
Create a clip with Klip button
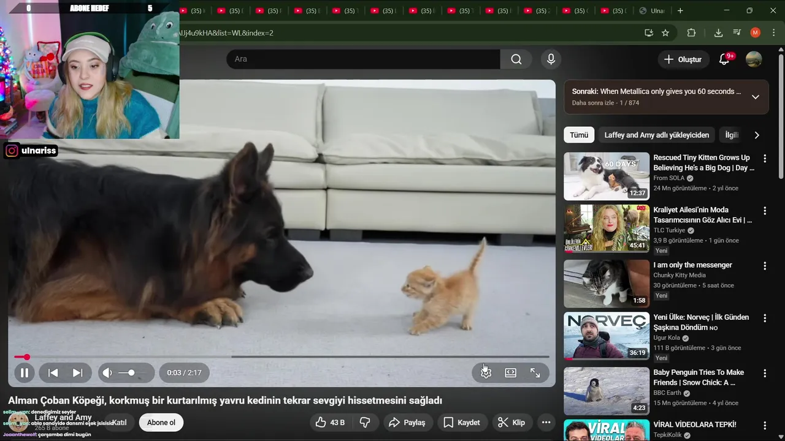pyautogui.click(x=511, y=423)
